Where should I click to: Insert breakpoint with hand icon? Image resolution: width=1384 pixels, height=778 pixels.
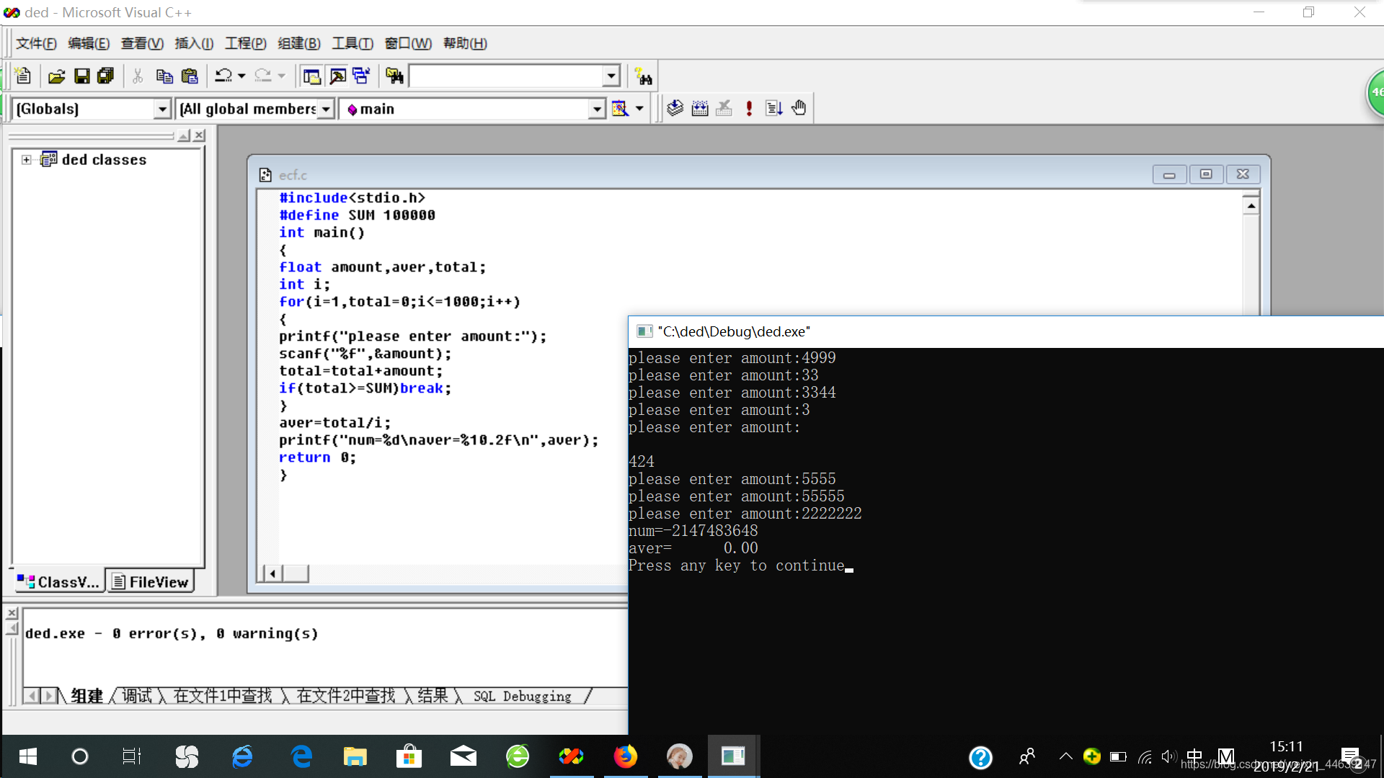click(x=799, y=108)
